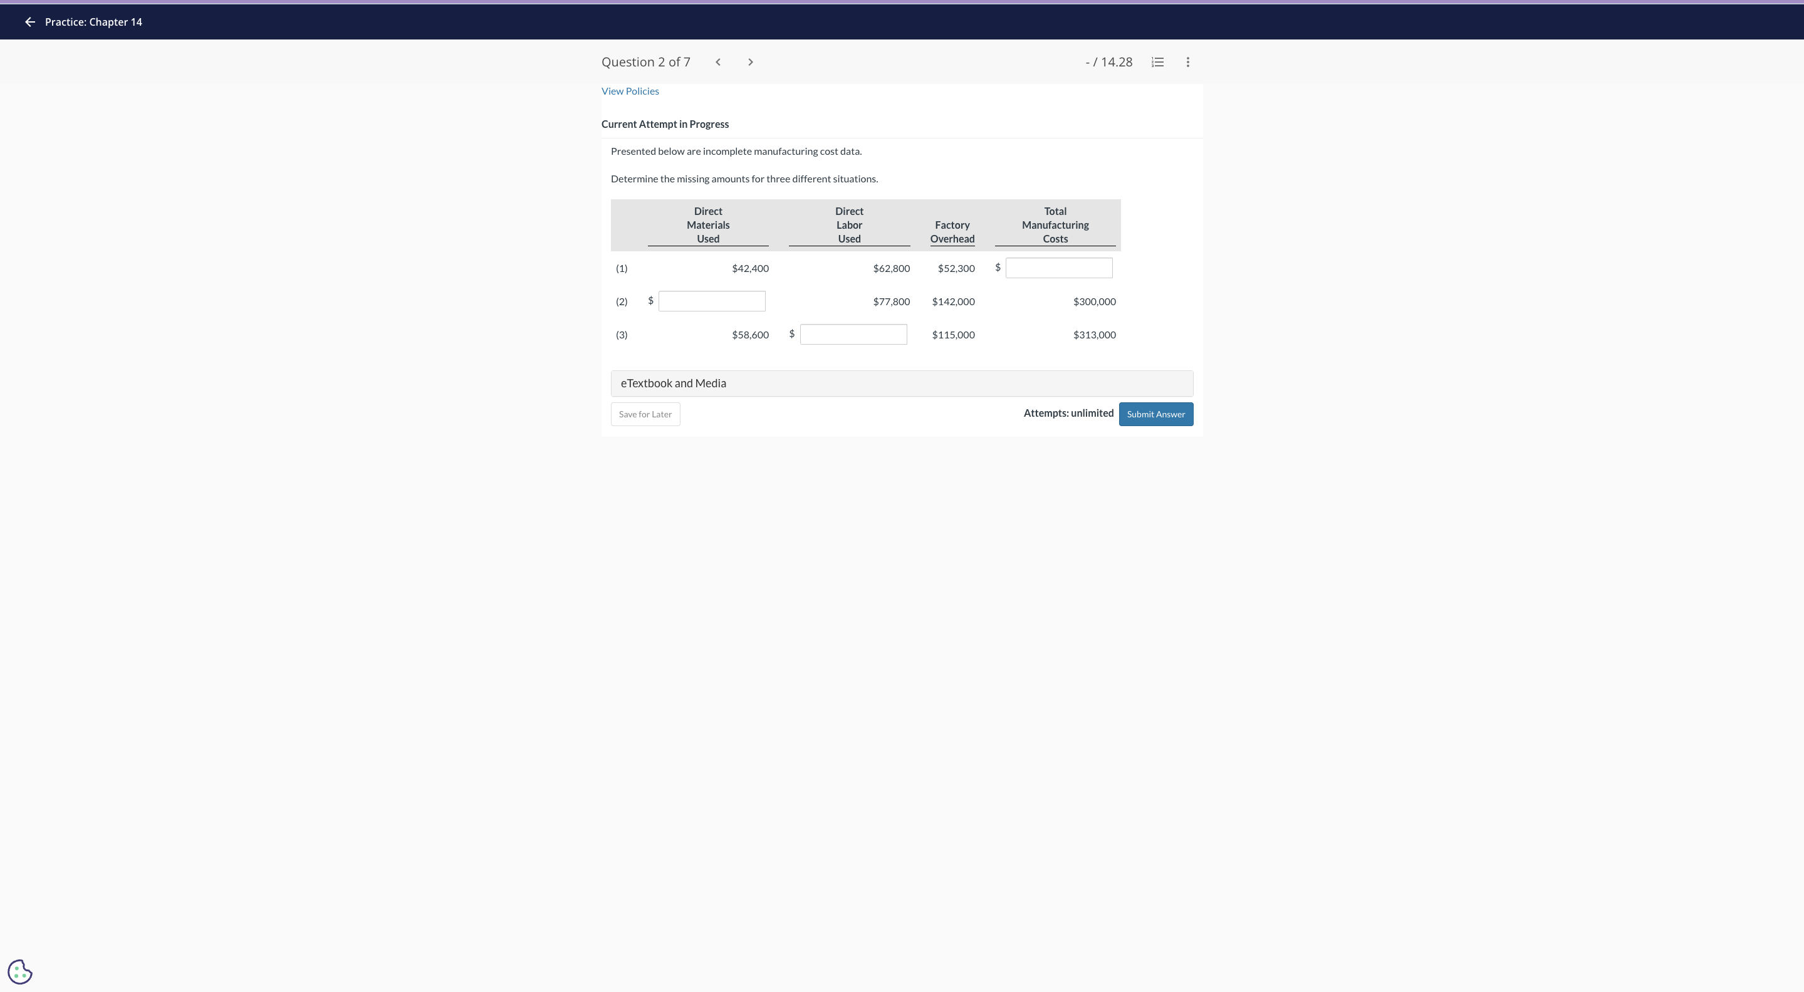Expand eTextbook and Media section
Image resolution: width=1804 pixels, height=992 pixels.
(x=901, y=384)
